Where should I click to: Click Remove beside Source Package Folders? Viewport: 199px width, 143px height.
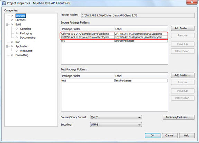pos(182,36)
